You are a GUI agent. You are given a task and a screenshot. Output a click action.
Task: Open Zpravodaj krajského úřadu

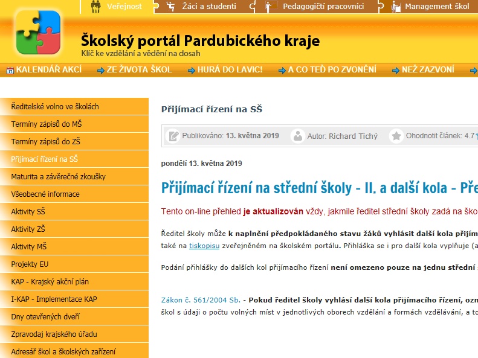click(74, 334)
